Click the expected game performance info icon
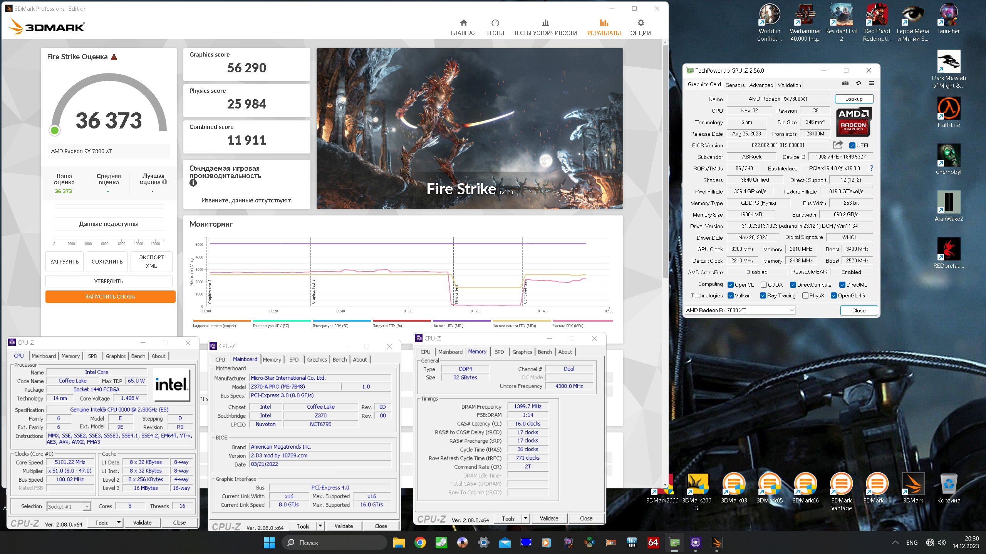Screen dimensions: 986x554 point(193,183)
